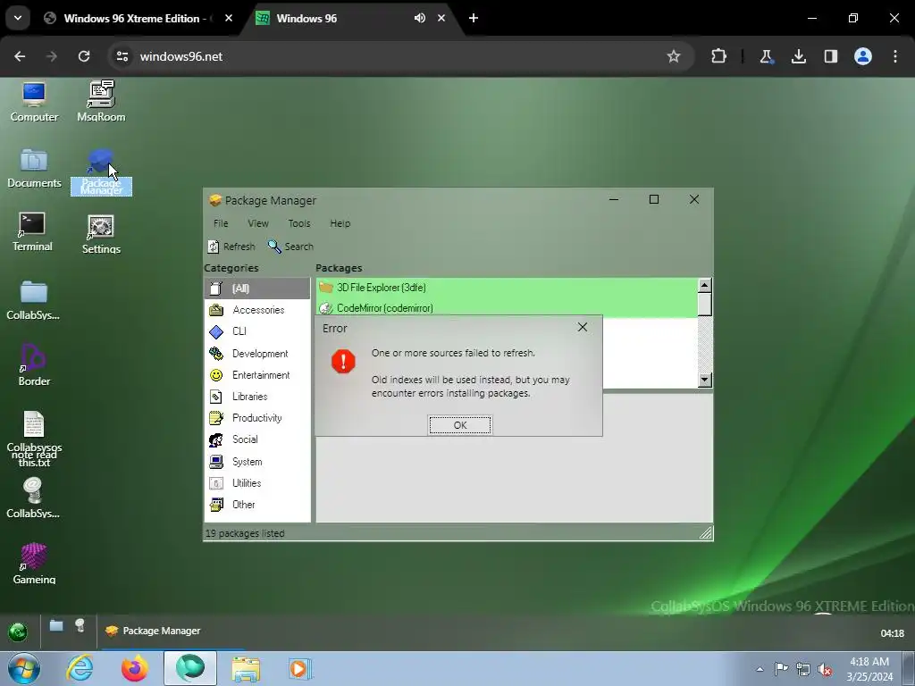915x686 pixels.
Task: Launch Firefox from the taskbar
Action: (135, 668)
